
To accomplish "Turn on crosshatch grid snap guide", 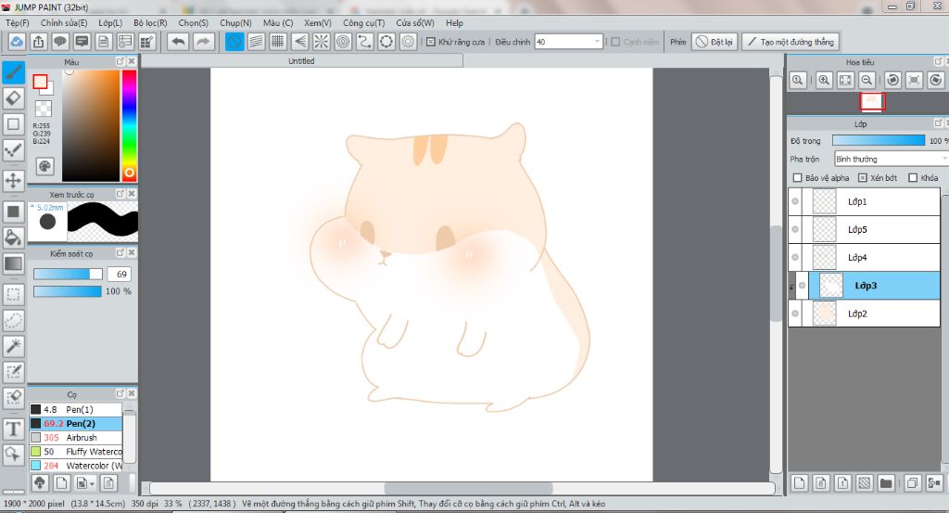I will click(278, 42).
